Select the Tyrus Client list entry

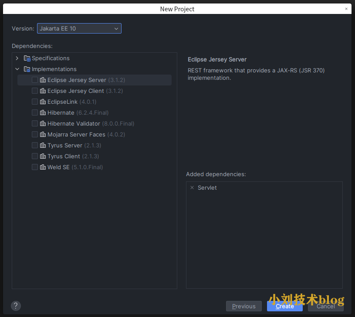(64, 157)
